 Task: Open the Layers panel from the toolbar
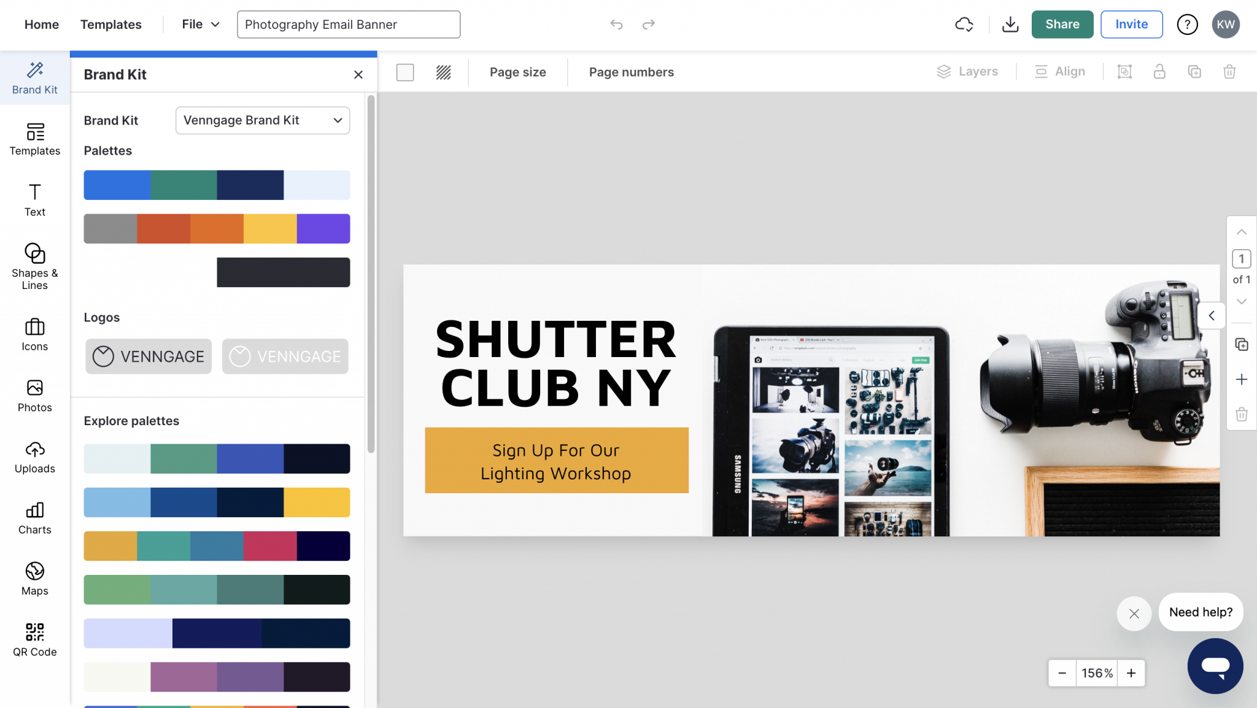[968, 72]
